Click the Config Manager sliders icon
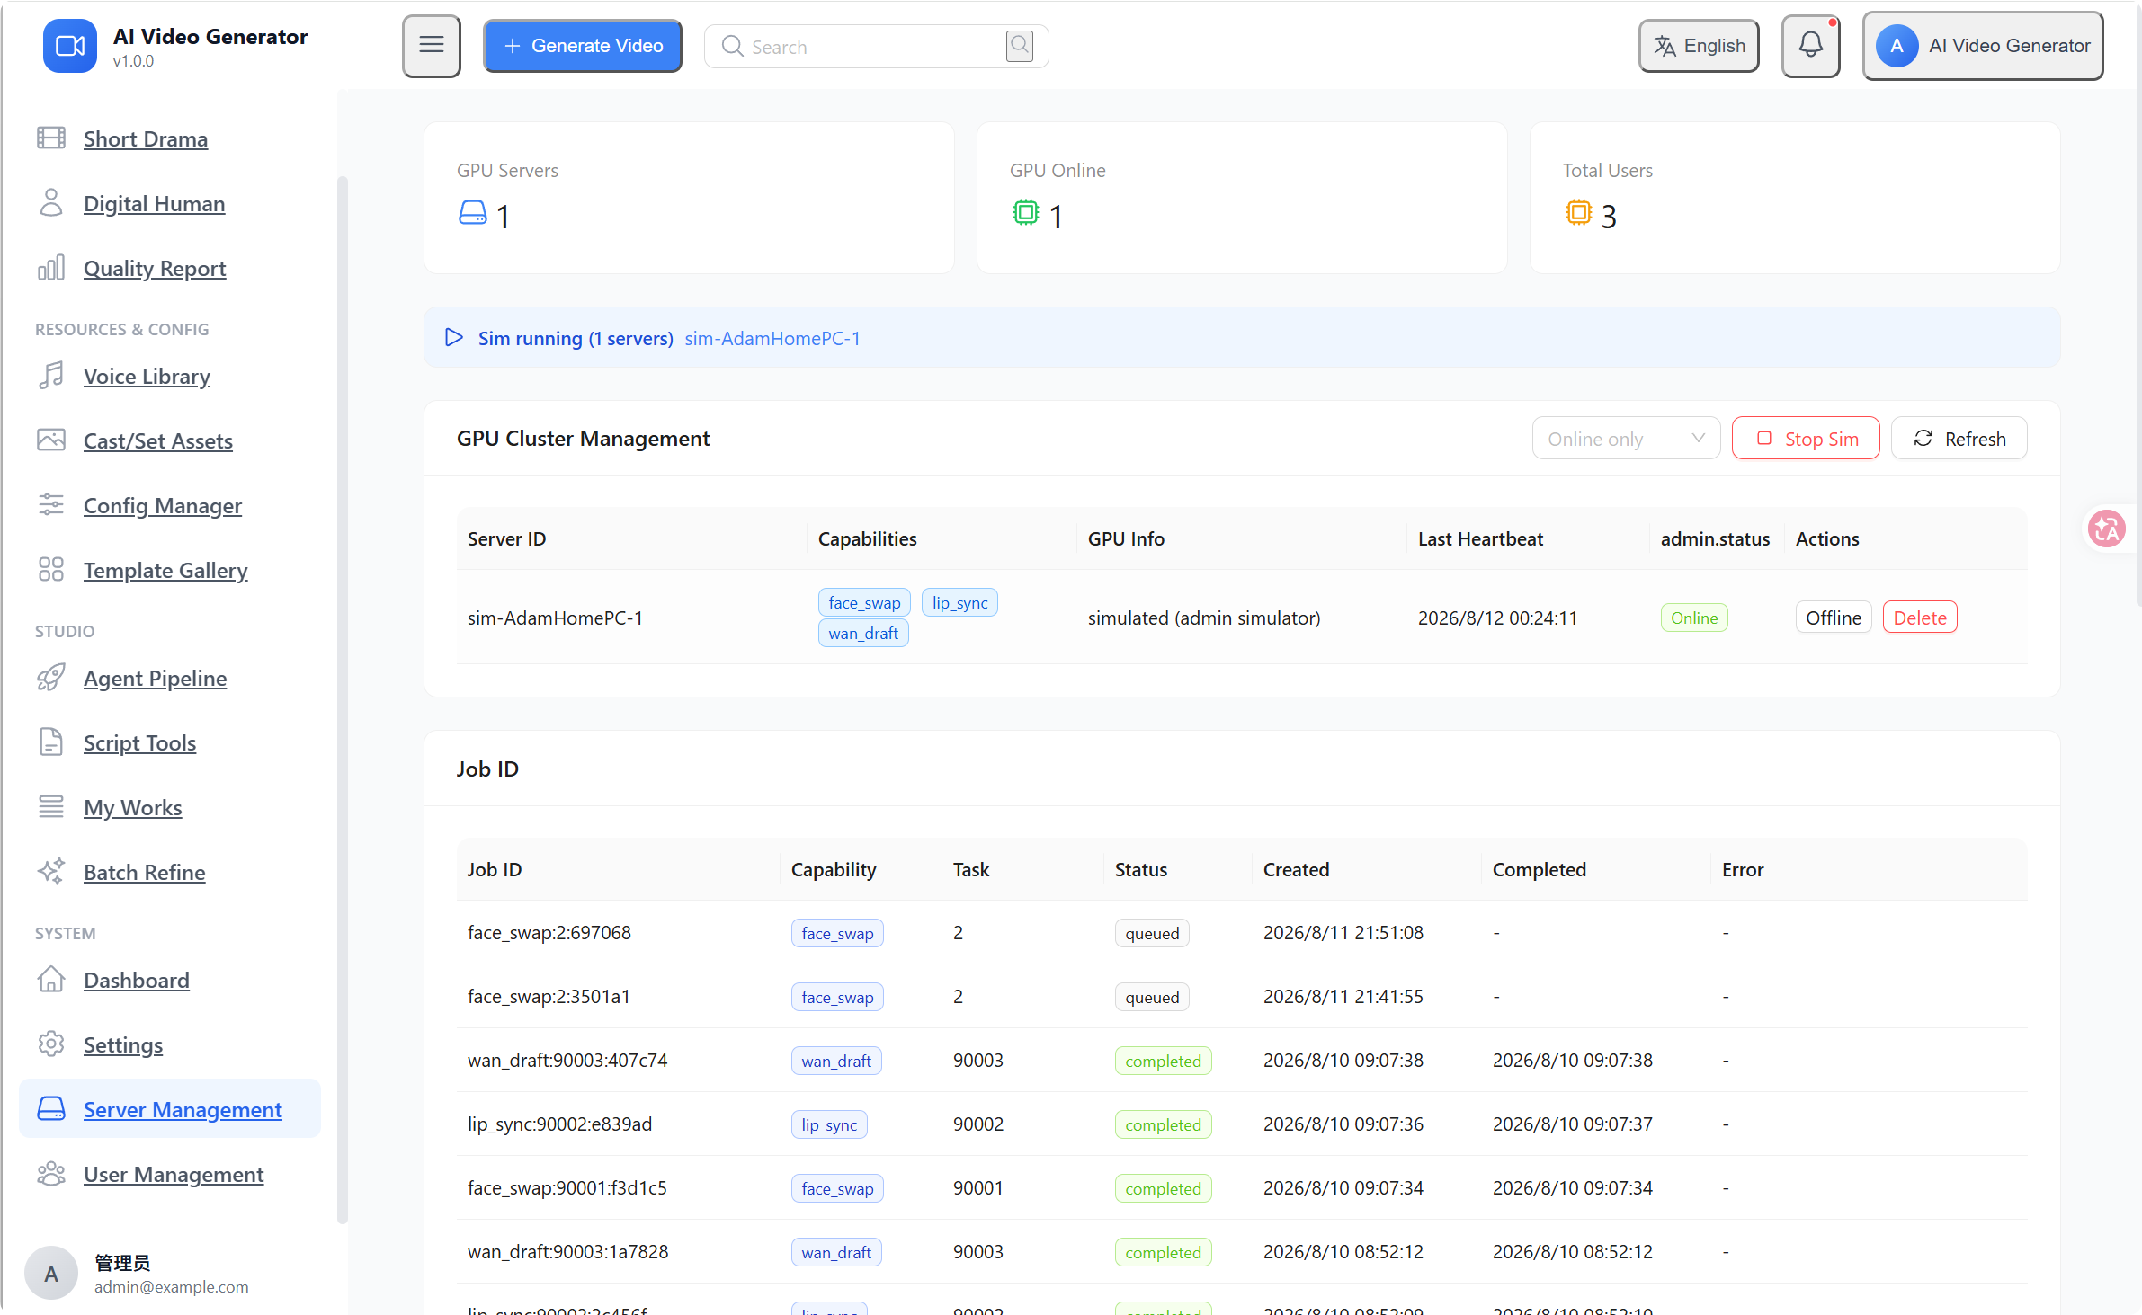The image size is (2142, 1315). pos(51,505)
